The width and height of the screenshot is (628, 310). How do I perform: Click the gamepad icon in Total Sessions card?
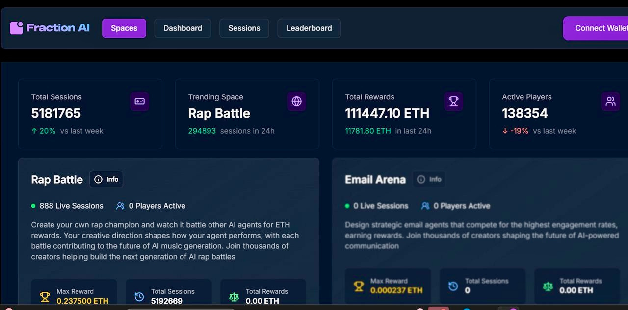pos(140,101)
